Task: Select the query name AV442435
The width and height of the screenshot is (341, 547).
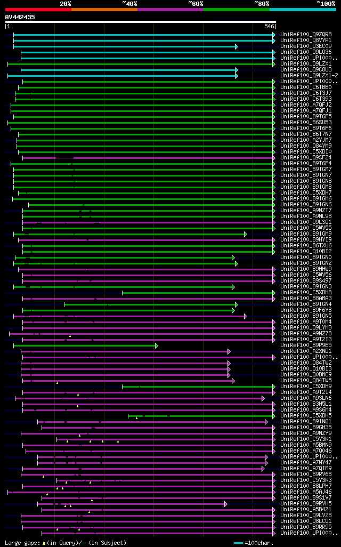Action: 20,17
